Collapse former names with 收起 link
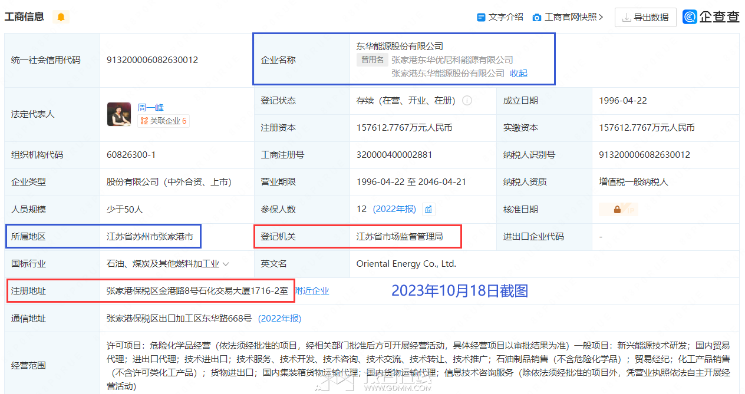Screen dimensions: 745x394 coord(519,74)
